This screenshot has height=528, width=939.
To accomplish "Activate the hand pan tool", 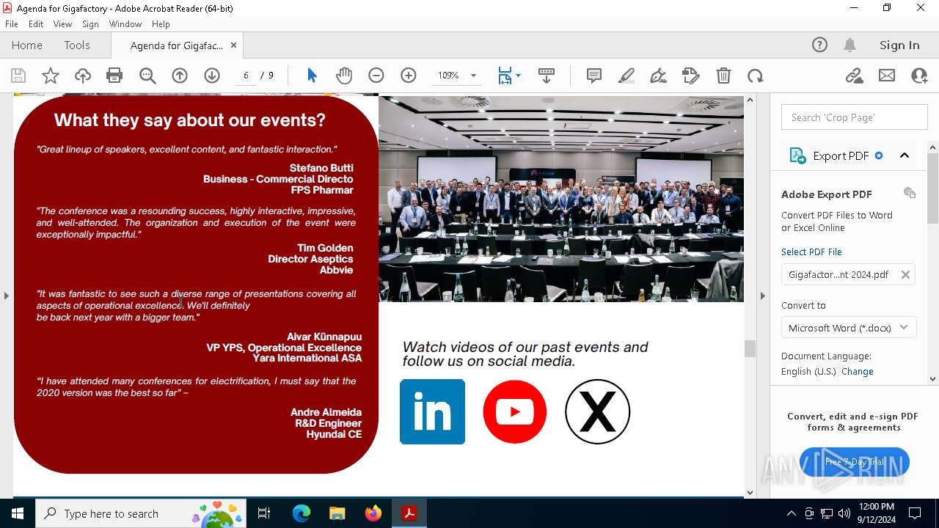I will 344,76.
